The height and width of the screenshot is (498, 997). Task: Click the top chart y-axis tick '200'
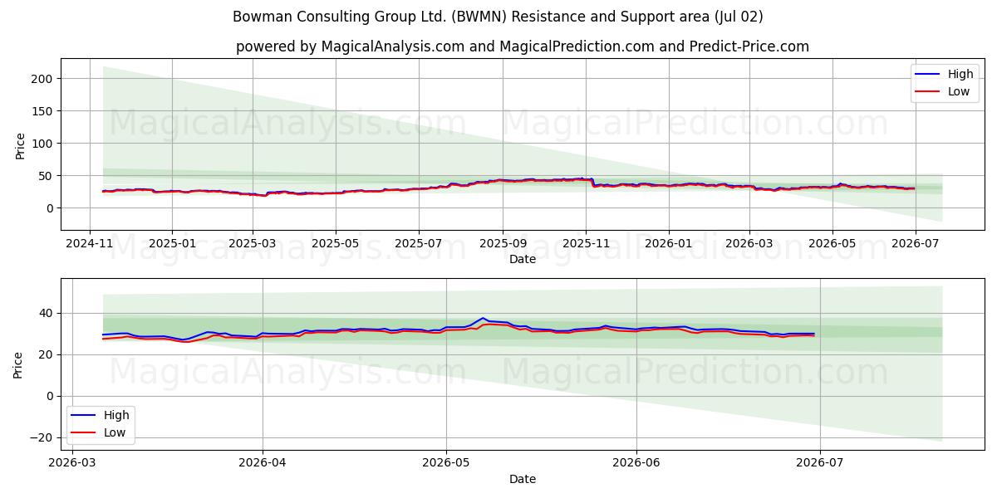click(x=43, y=79)
